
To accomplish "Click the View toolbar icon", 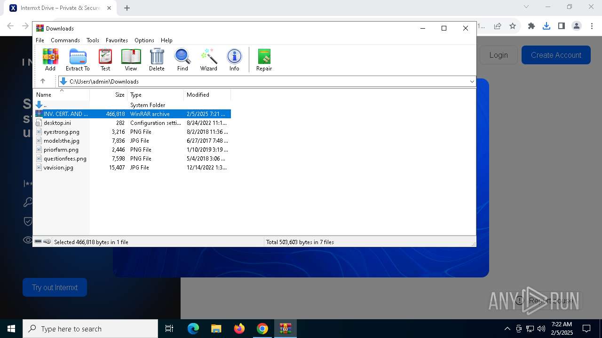I will (131, 60).
